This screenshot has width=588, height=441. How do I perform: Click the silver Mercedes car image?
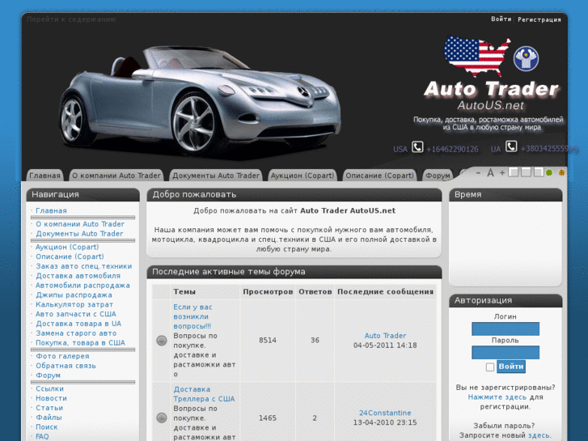(201, 100)
